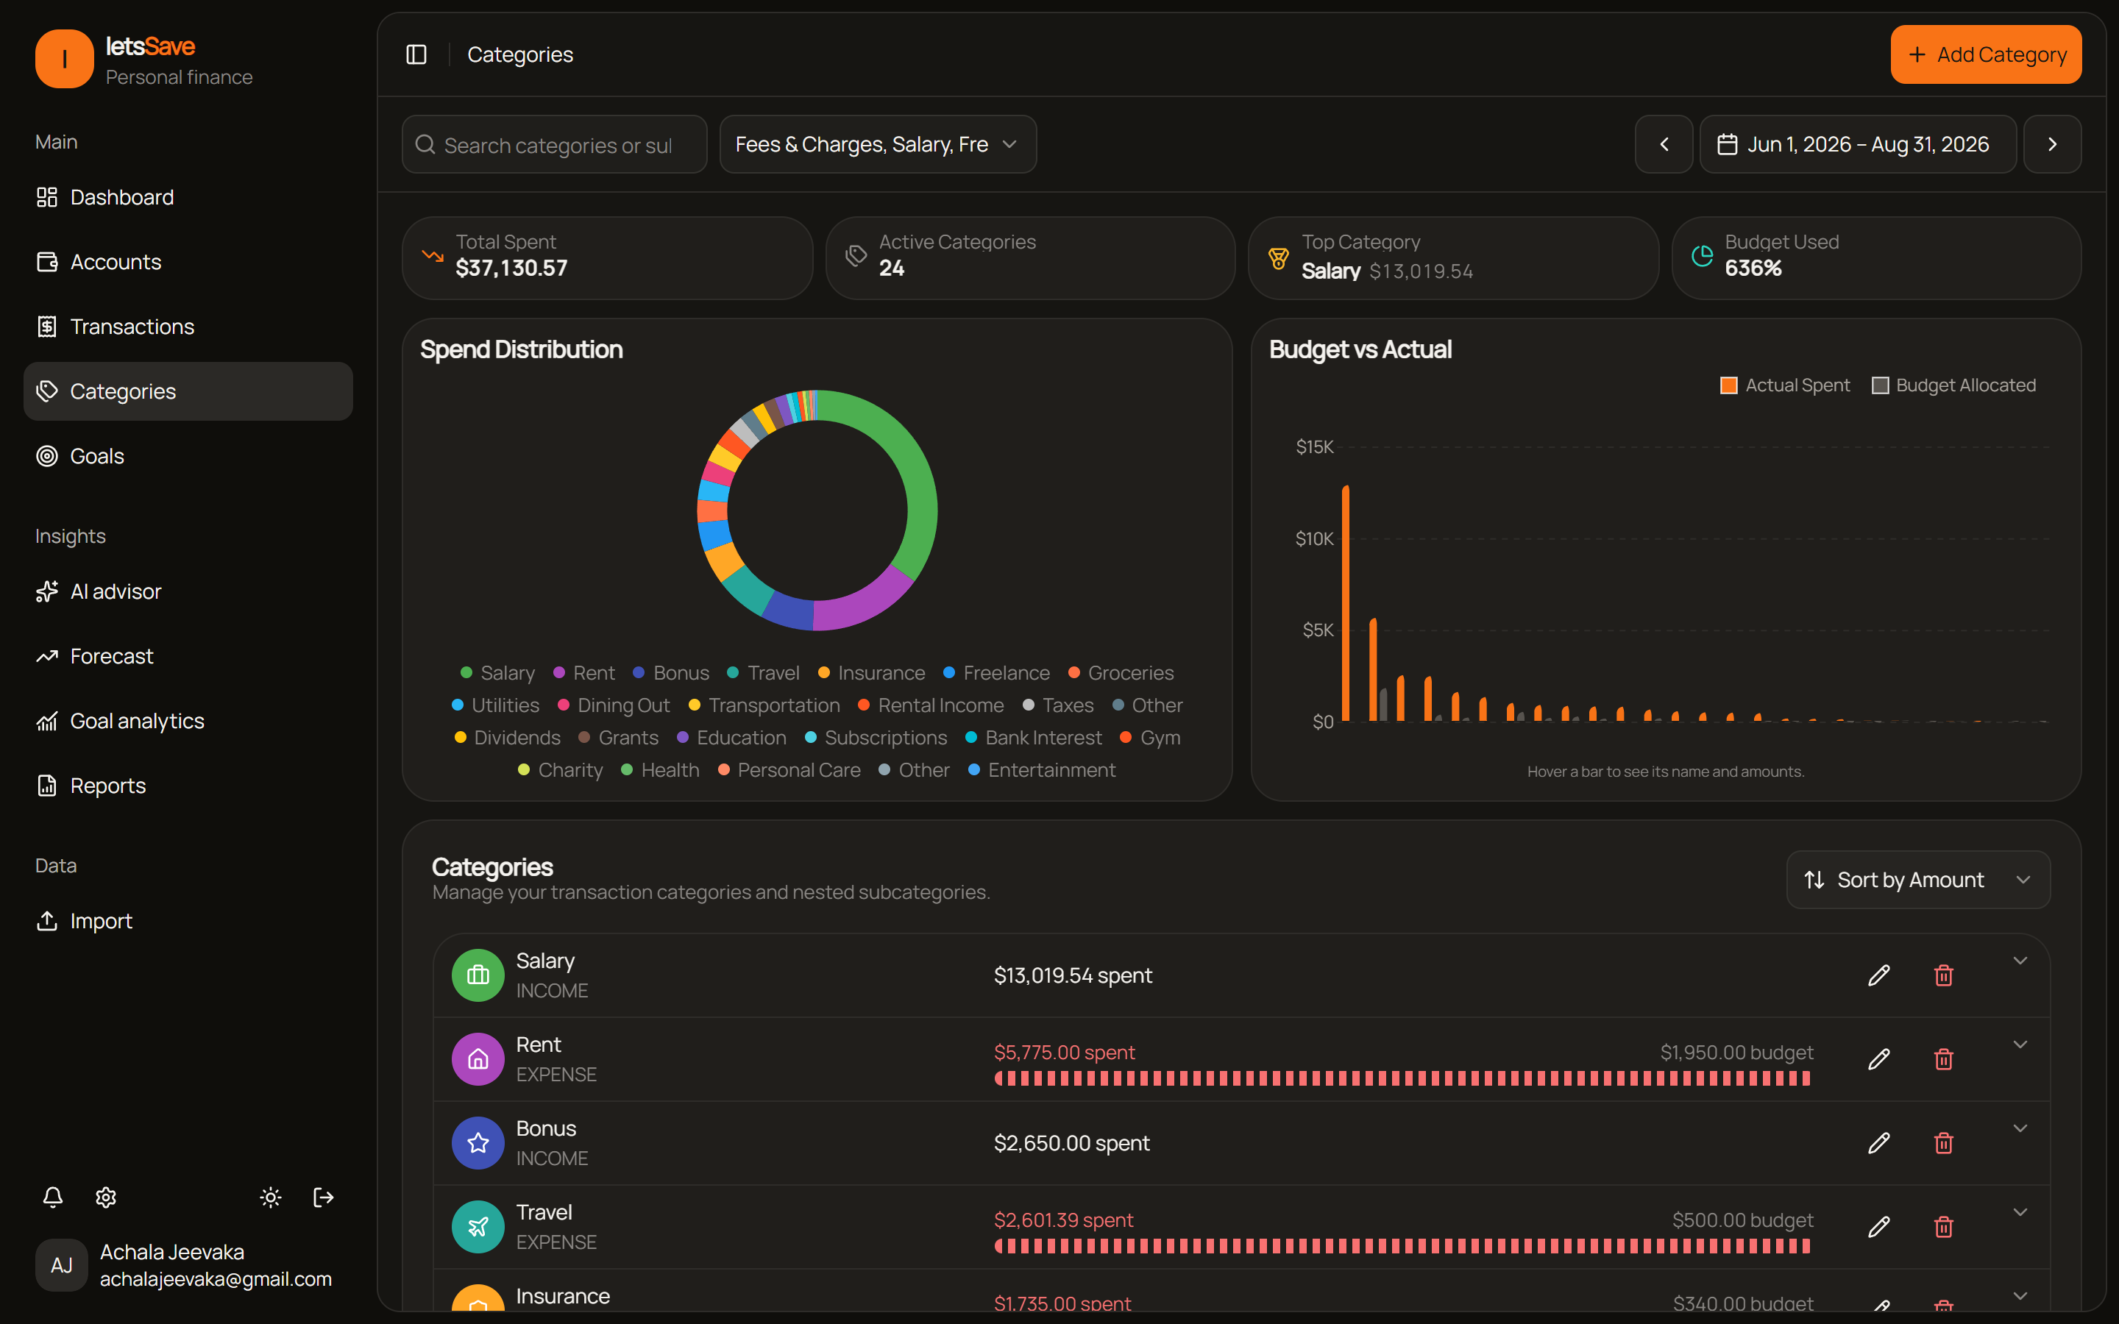The image size is (2119, 1324).
Task: Click the Rent house category icon
Action: coord(478,1059)
